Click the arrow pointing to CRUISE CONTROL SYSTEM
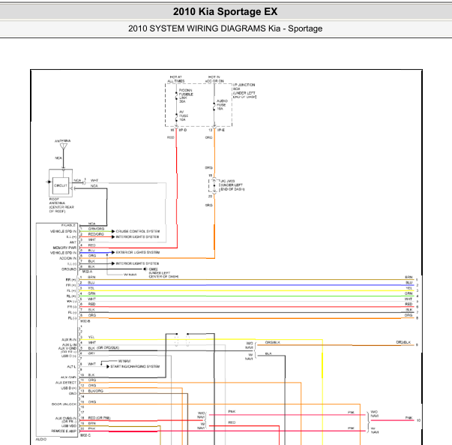The image size is (452, 445). pyautogui.click(x=113, y=231)
